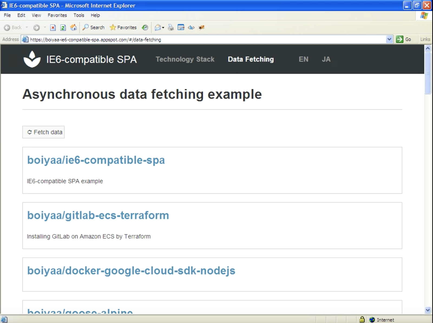Open the History toolbar icon
Image resolution: width=433 pixels, height=323 pixels.
(145, 27)
